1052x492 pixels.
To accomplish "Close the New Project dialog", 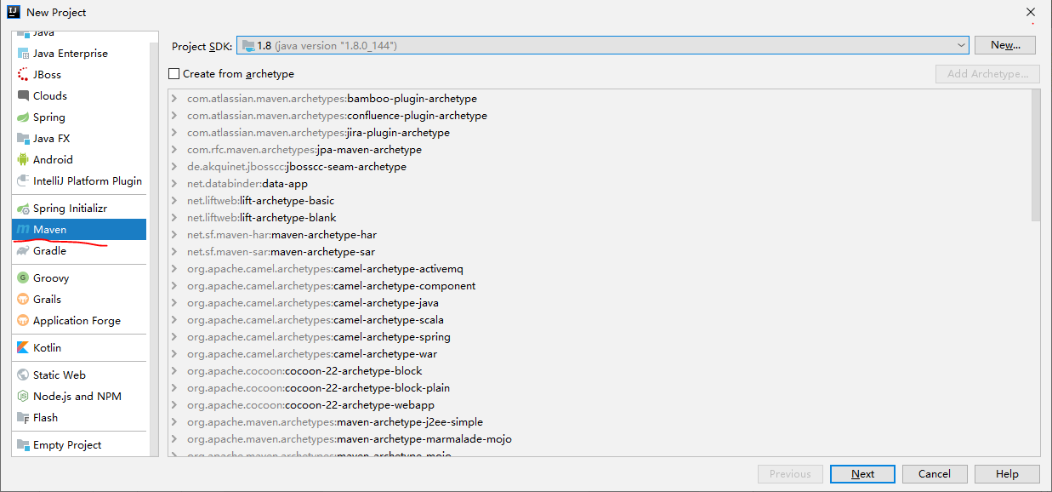I will (1031, 12).
